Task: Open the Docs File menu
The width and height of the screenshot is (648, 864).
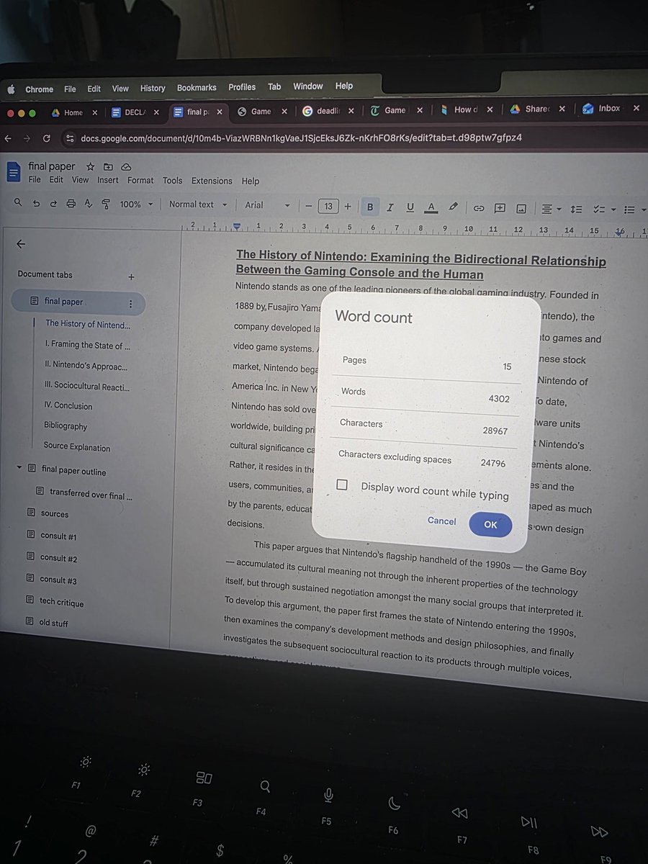Action: (35, 180)
